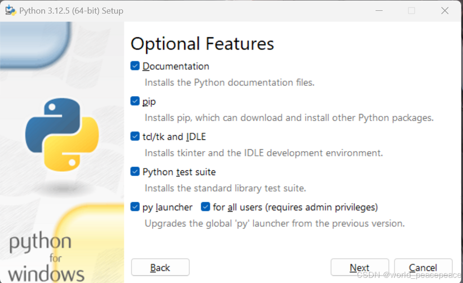Screen dimensions: 463x283
Task: Disable 'for all users' launcher option
Action: [x=205, y=207]
